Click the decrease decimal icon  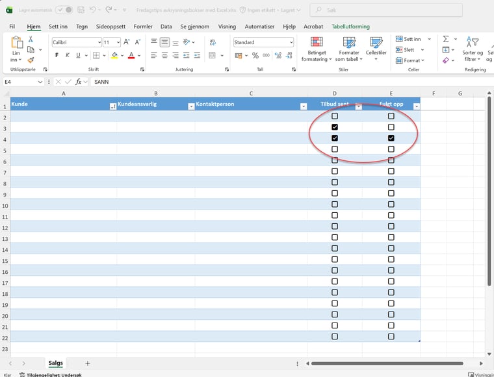289,55
